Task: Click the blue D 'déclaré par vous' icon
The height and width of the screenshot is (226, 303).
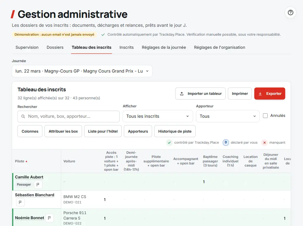Action: (226, 142)
